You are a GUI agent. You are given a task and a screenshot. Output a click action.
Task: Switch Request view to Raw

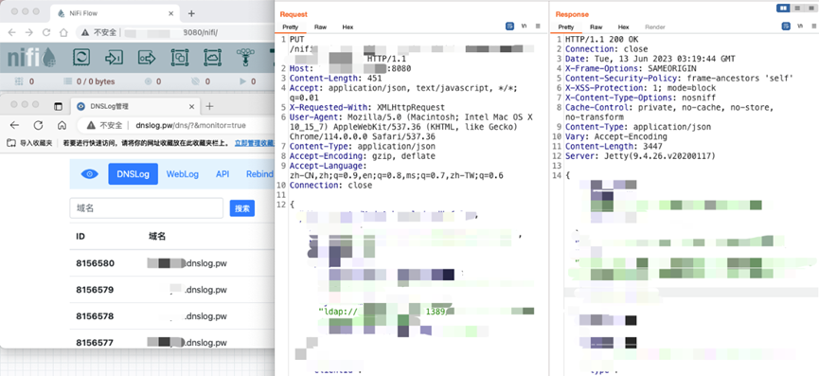321,27
